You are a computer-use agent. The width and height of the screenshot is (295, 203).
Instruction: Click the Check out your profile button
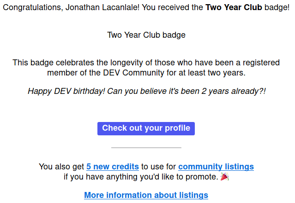pos(146,128)
